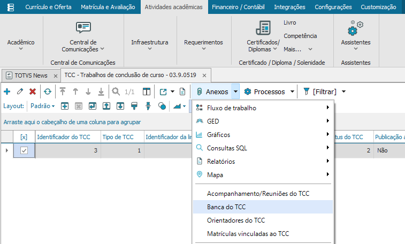405x244 pixels.
Task: Click the add new record plus icon
Action: click(x=7, y=91)
